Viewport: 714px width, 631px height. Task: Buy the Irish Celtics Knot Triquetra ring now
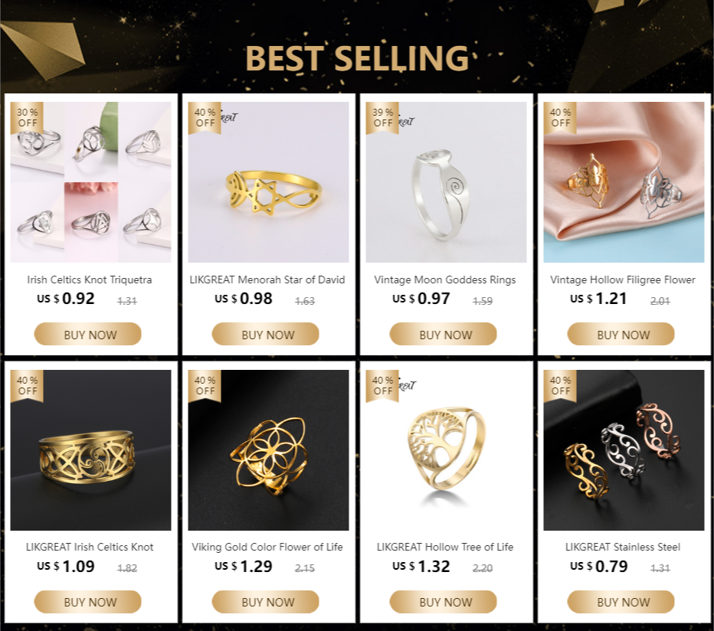click(x=88, y=334)
